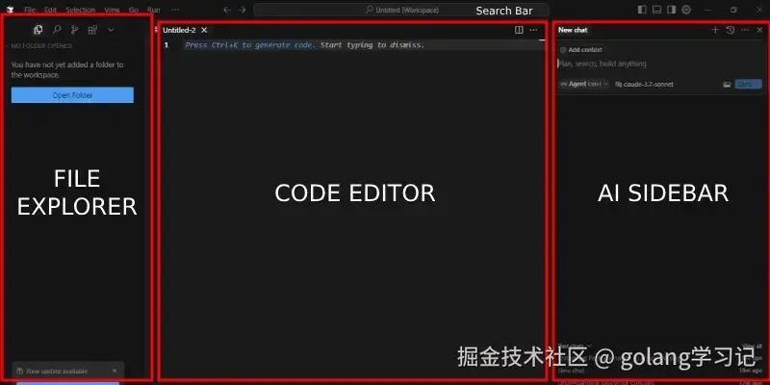Screen dimensions: 770x385
Task: Select the Untitled-2 editor tab
Action: coord(179,30)
